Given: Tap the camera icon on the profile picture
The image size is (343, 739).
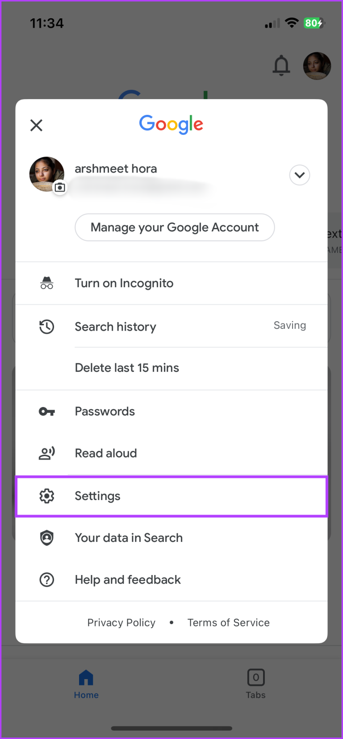Looking at the screenshot, I should [59, 188].
